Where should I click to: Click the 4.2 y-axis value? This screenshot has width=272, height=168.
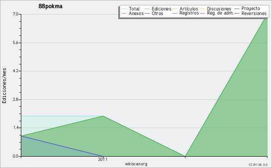pyautogui.click(x=15, y=71)
